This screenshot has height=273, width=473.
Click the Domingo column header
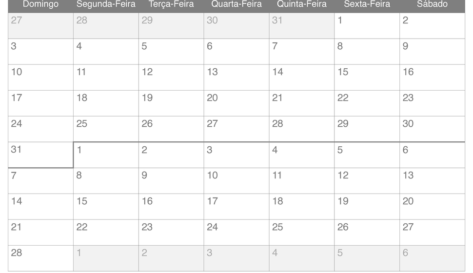point(41,4)
